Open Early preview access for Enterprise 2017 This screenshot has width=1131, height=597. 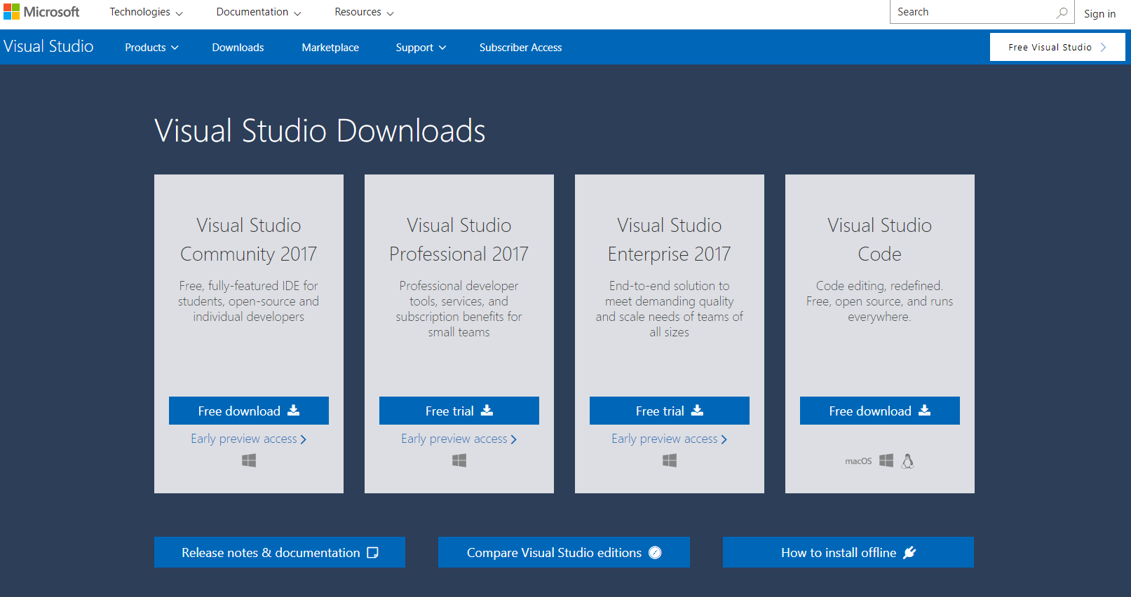(670, 439)
